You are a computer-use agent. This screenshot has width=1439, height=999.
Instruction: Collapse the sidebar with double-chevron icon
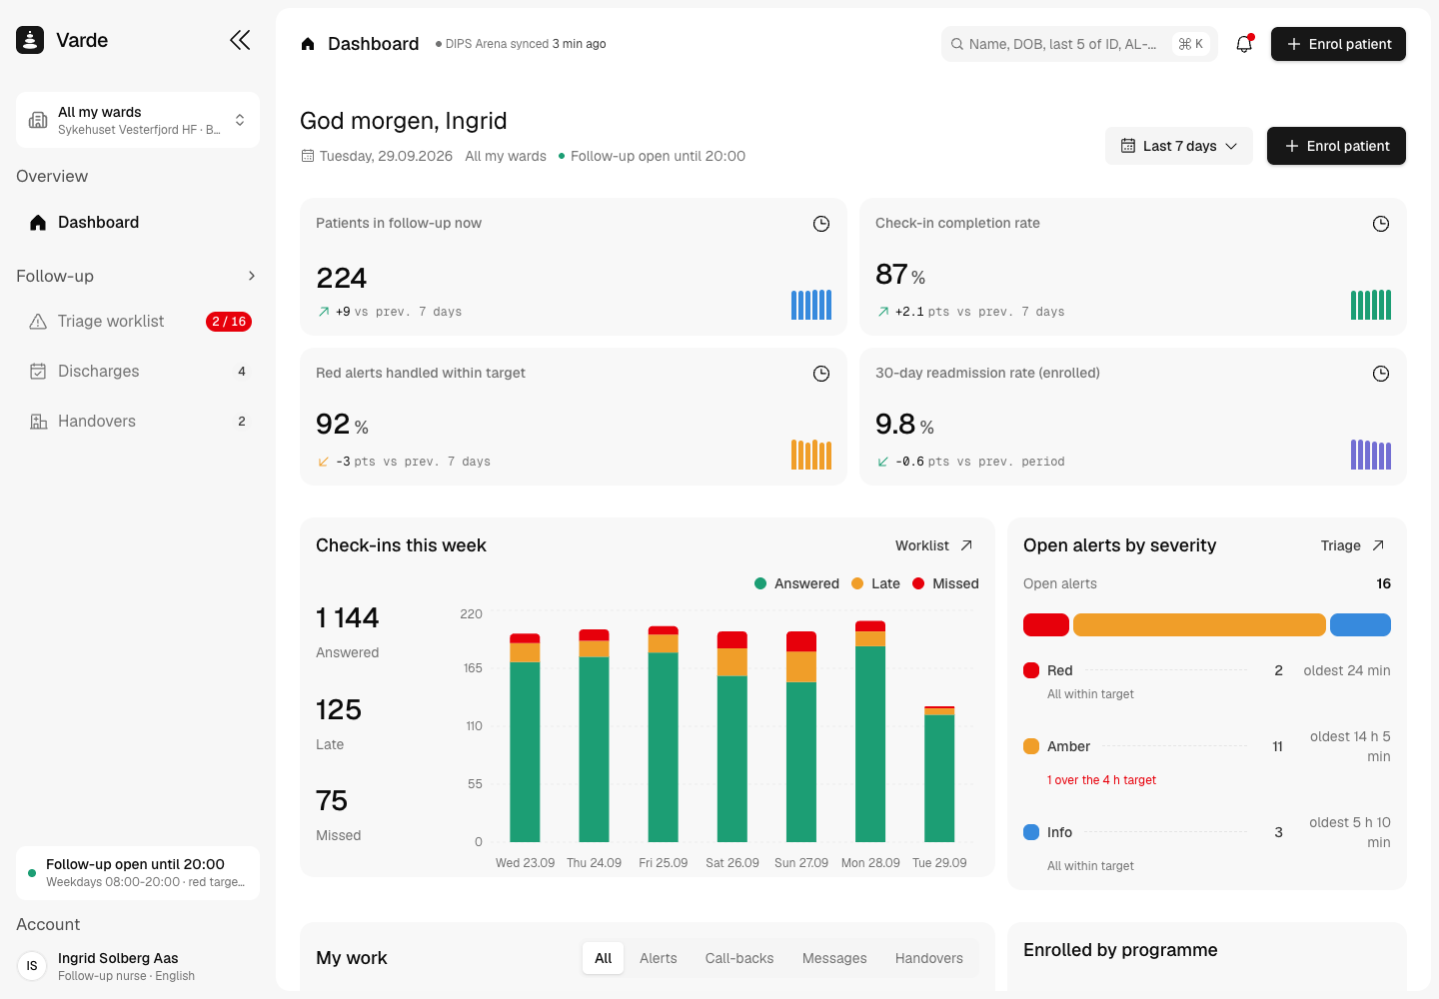coord(240,40)
